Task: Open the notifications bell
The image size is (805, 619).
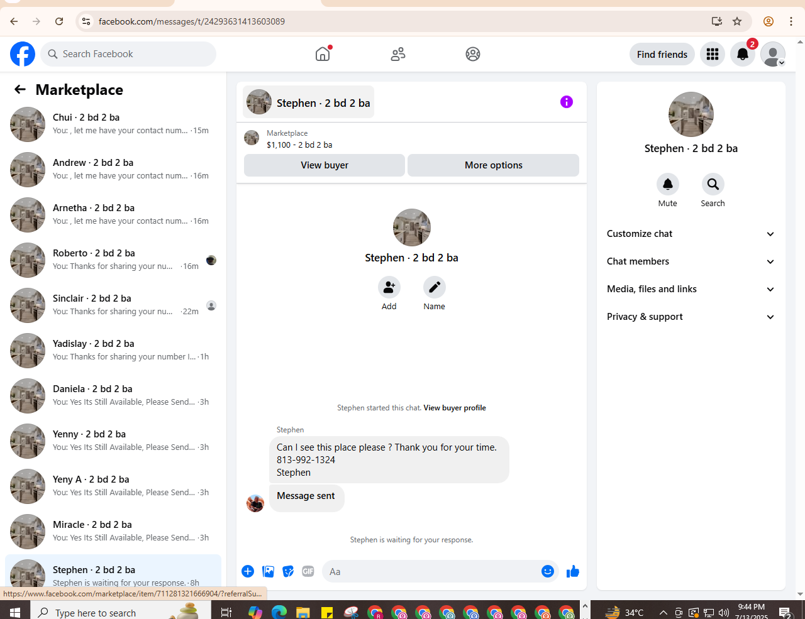Action: pyautogui.click(x=743, y=55)
